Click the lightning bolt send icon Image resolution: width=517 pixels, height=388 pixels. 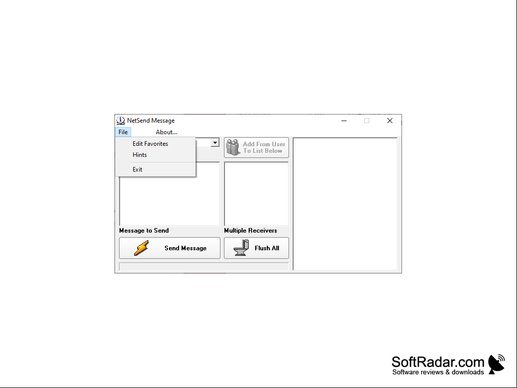point(141,248)
